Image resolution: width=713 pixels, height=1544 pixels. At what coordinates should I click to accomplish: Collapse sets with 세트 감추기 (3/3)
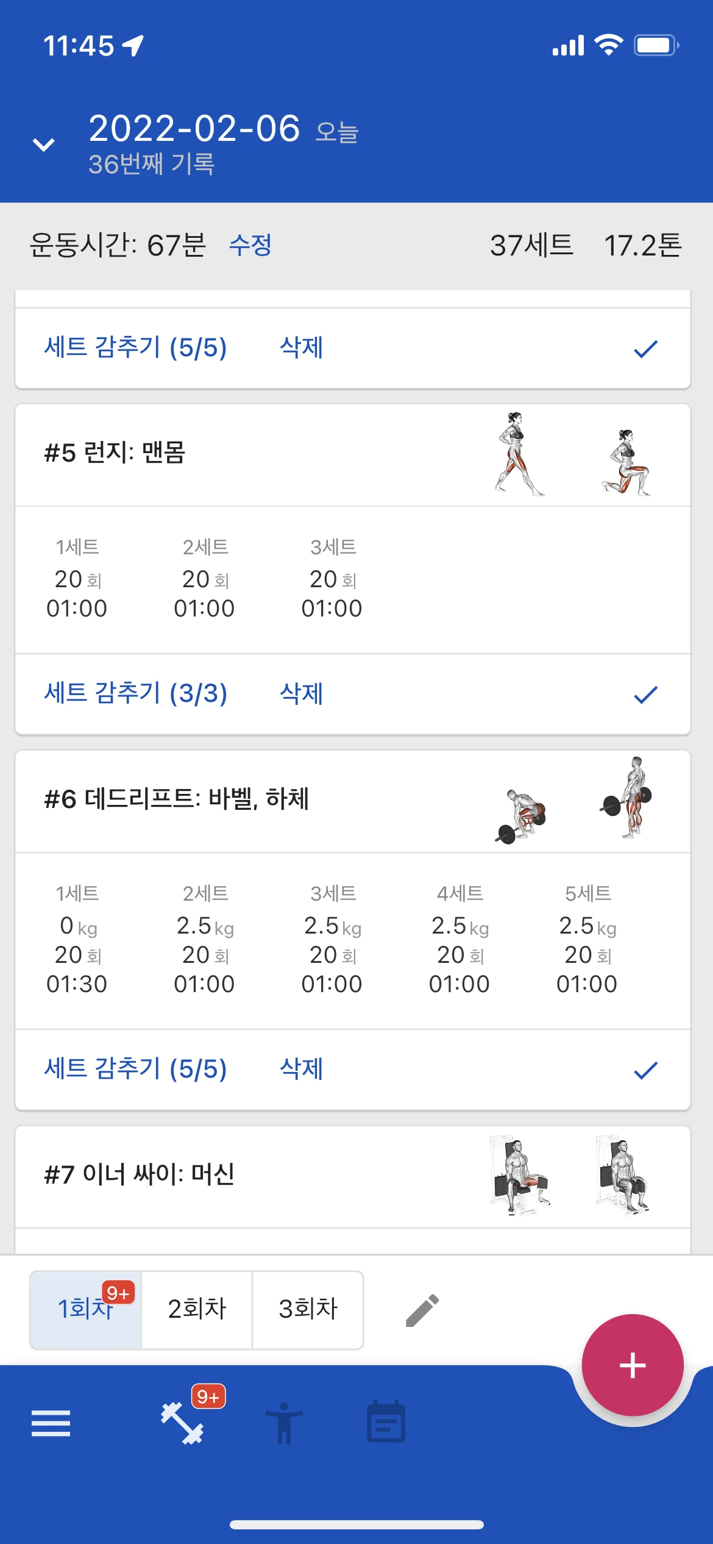click(135, 694)
